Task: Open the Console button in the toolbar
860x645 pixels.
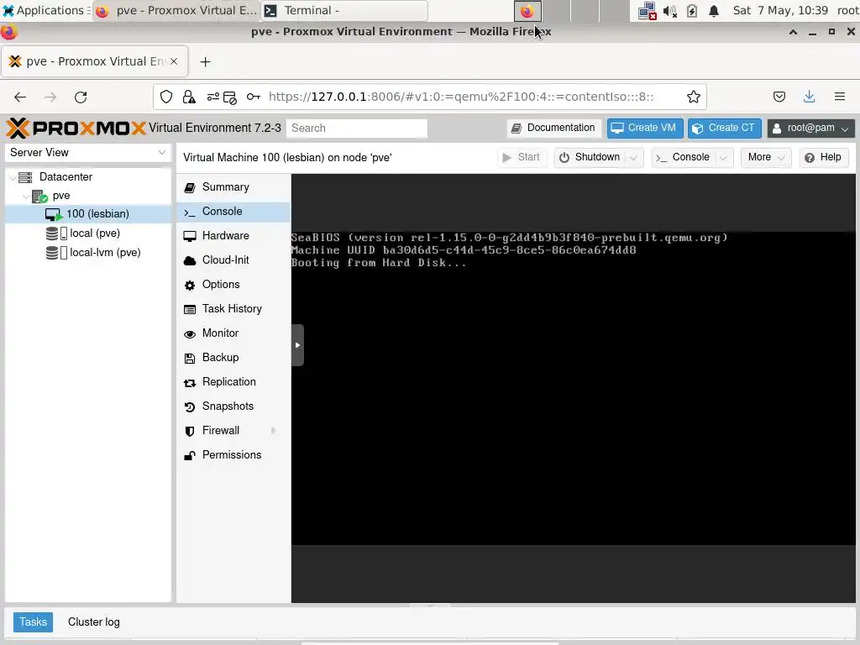Action: 684,157
